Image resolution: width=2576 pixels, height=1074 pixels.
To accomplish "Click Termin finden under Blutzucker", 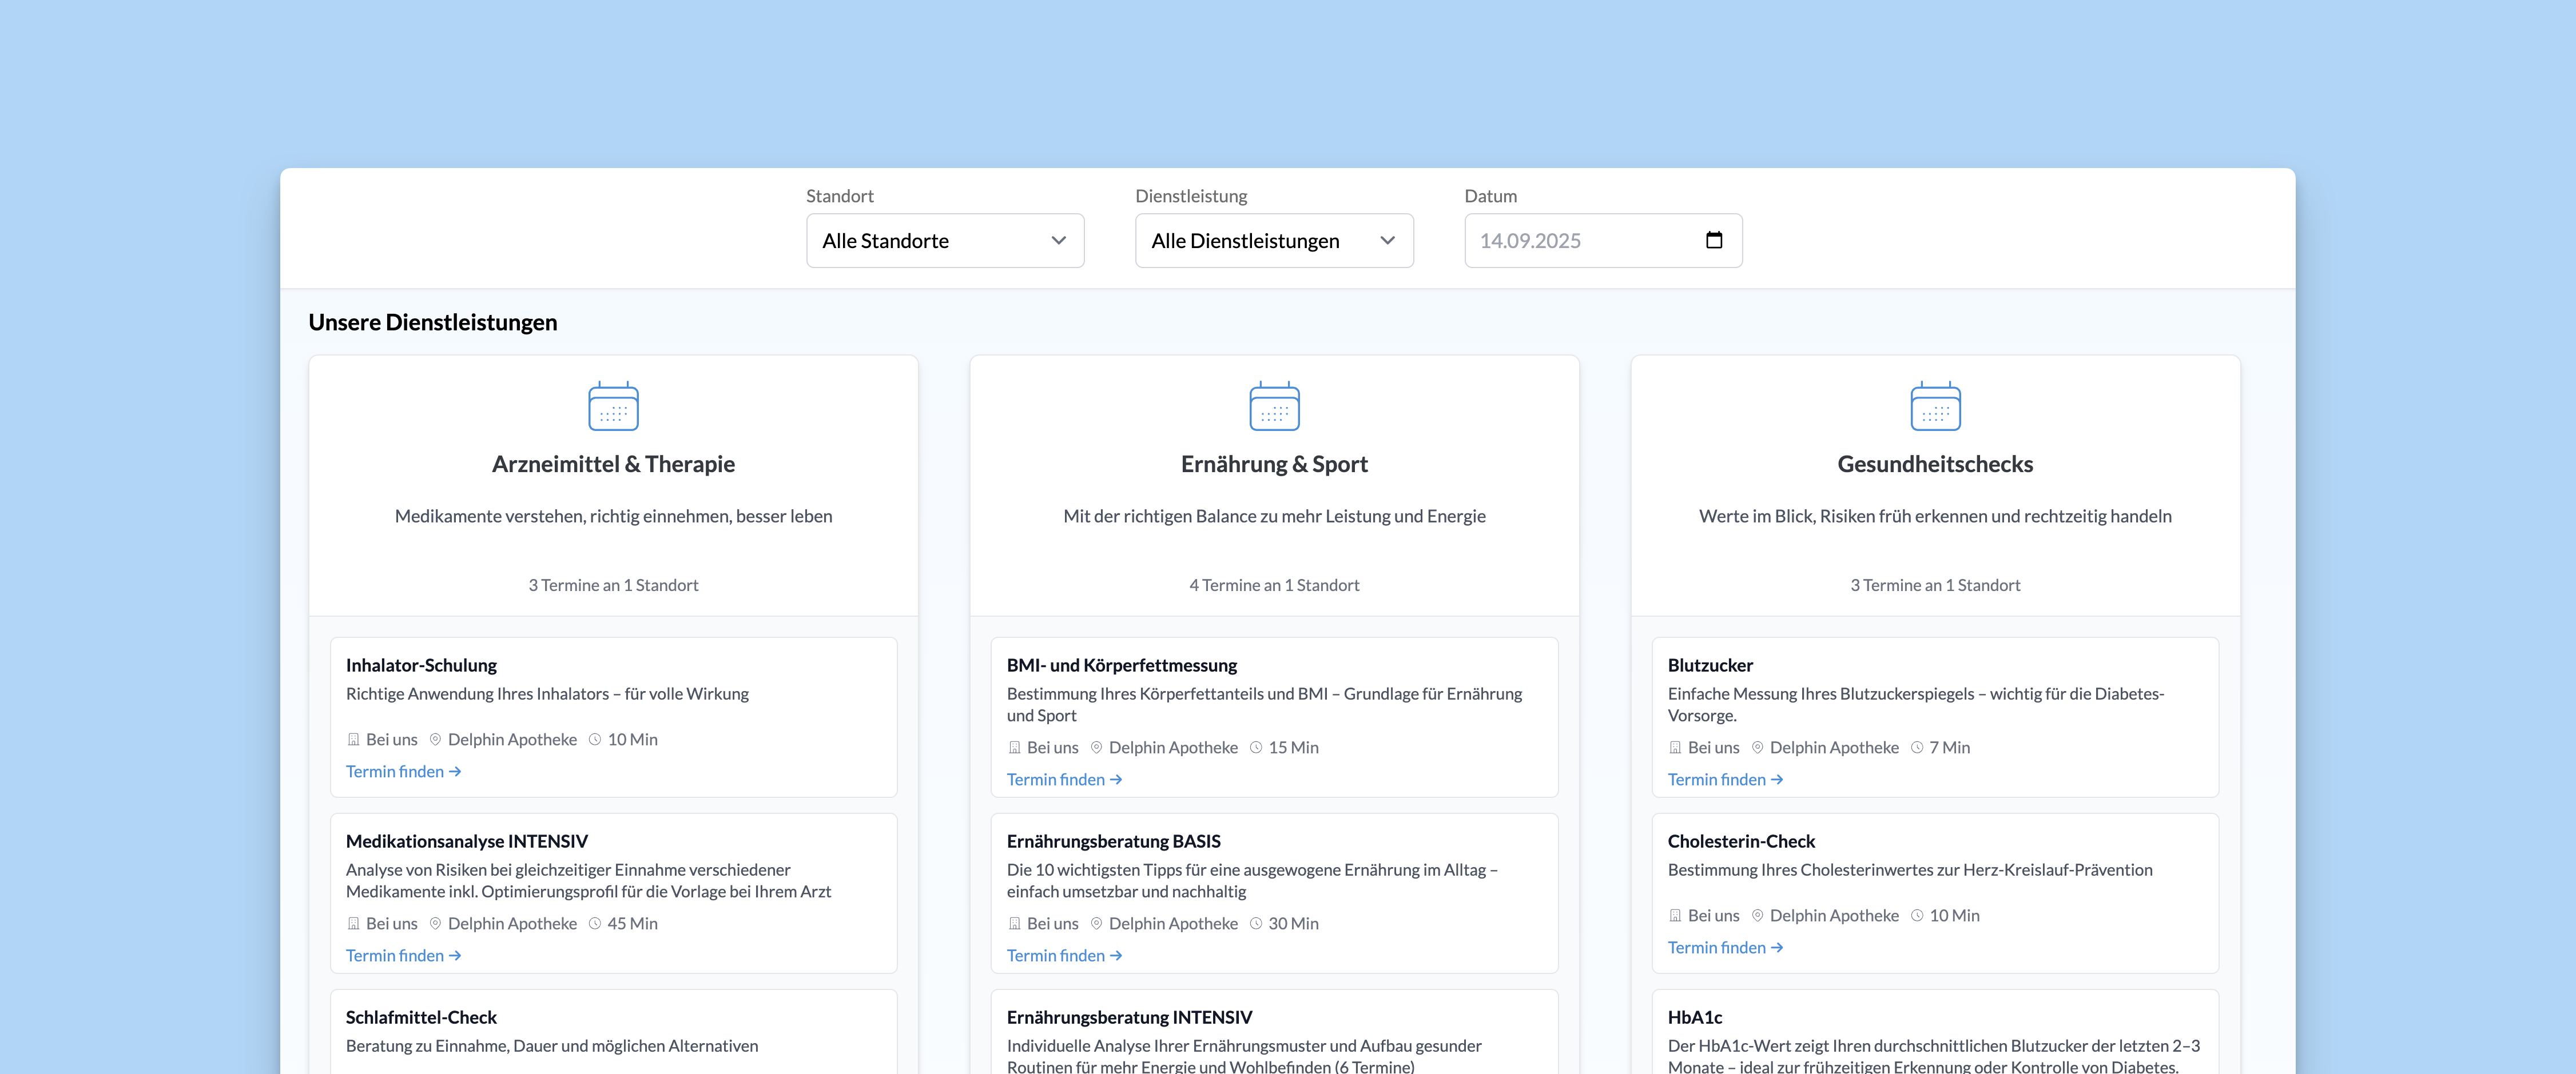I will [x=1725, y=779].
